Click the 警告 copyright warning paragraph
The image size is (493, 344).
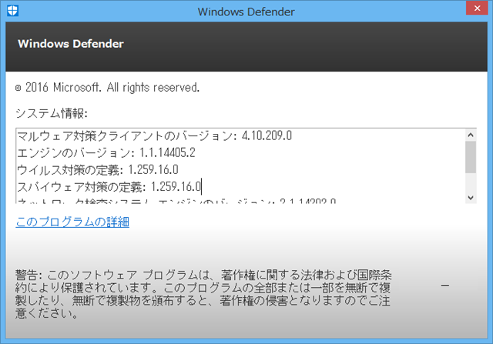point(203,295)
